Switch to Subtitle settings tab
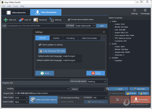The image size is (152, 109). click(56, 38)
